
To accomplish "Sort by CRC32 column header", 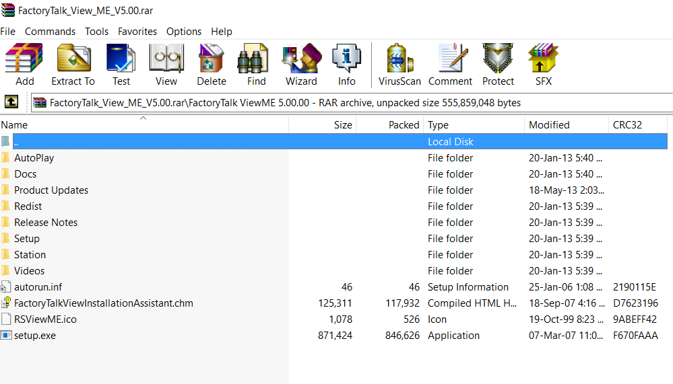I will [638, 124].
